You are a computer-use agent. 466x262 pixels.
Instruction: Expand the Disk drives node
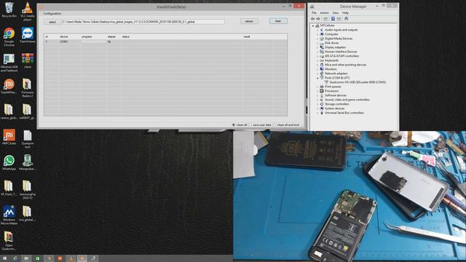point(317,43)
